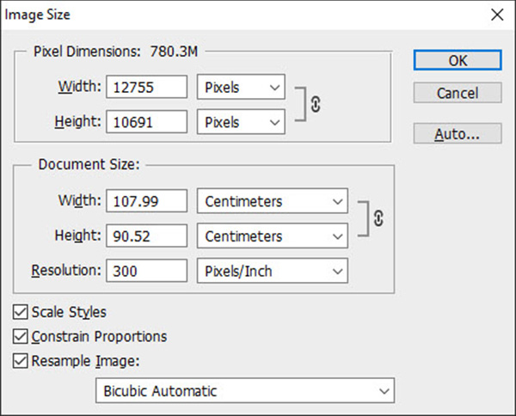Select the document Width field 107.99
Screen dimensions: 516x416
coord(147,201)
